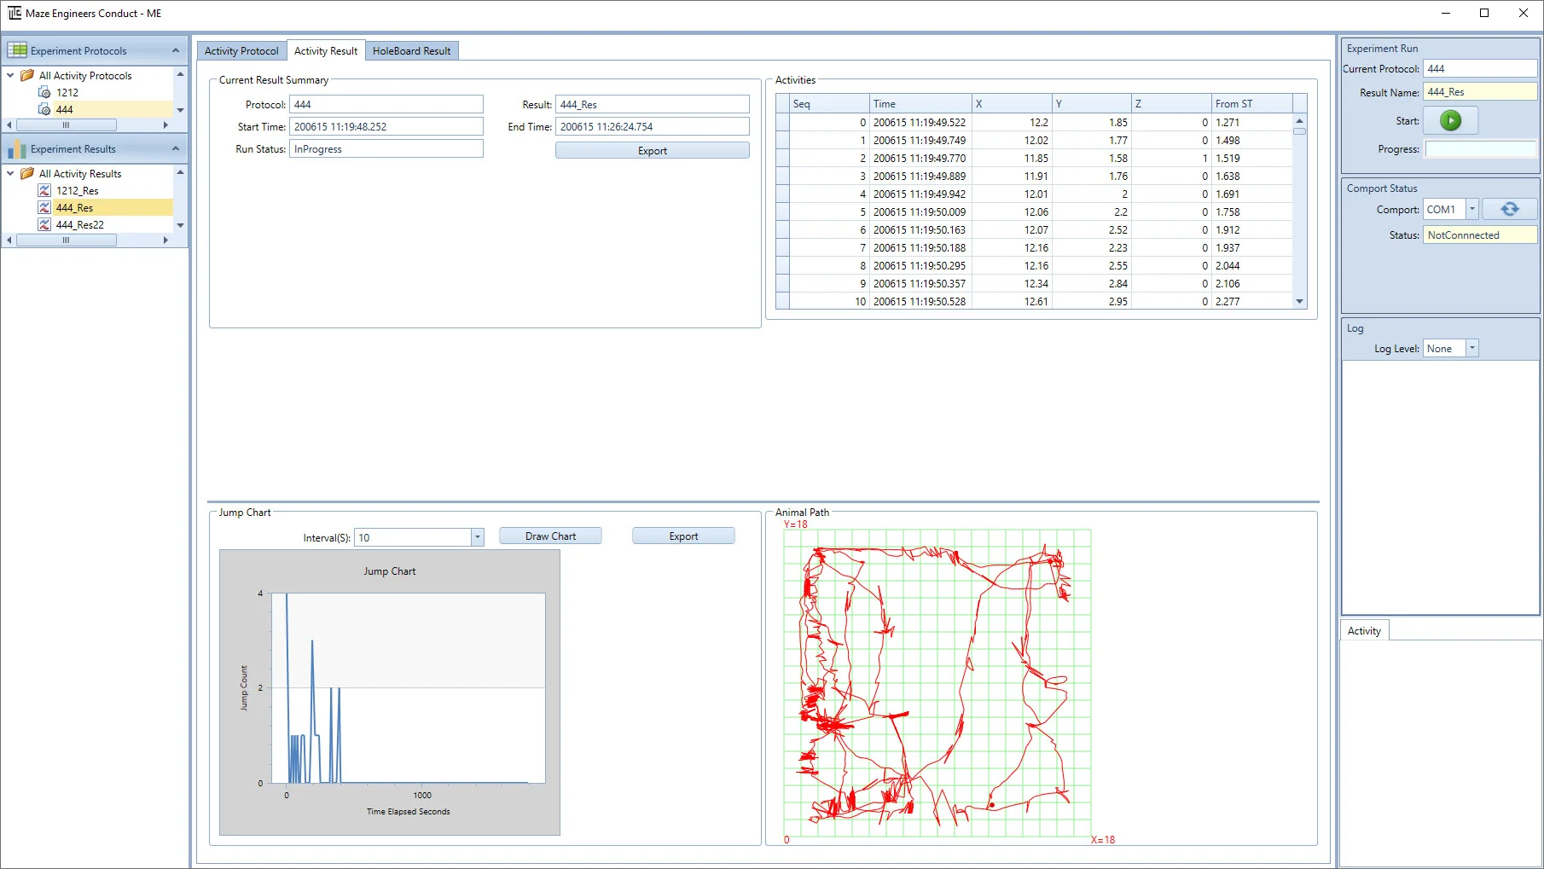Screen dimensions: 1544x869
Task: Open the Comport COM1 dropdown
Action: tap(1471, 210)
